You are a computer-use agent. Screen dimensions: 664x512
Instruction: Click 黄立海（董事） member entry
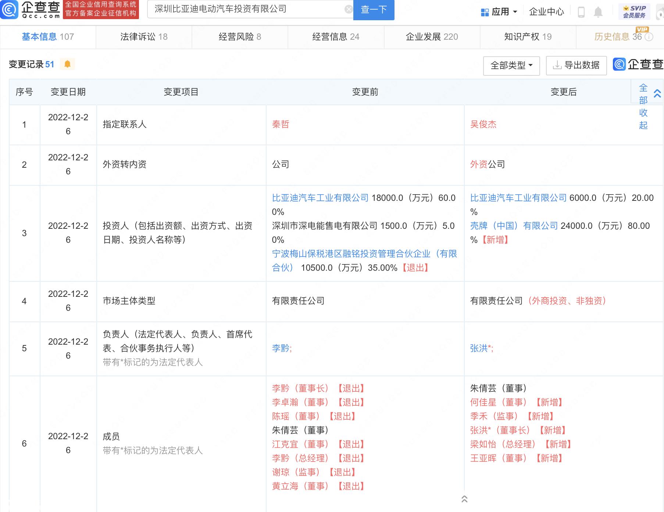click(x=318, y=486)
